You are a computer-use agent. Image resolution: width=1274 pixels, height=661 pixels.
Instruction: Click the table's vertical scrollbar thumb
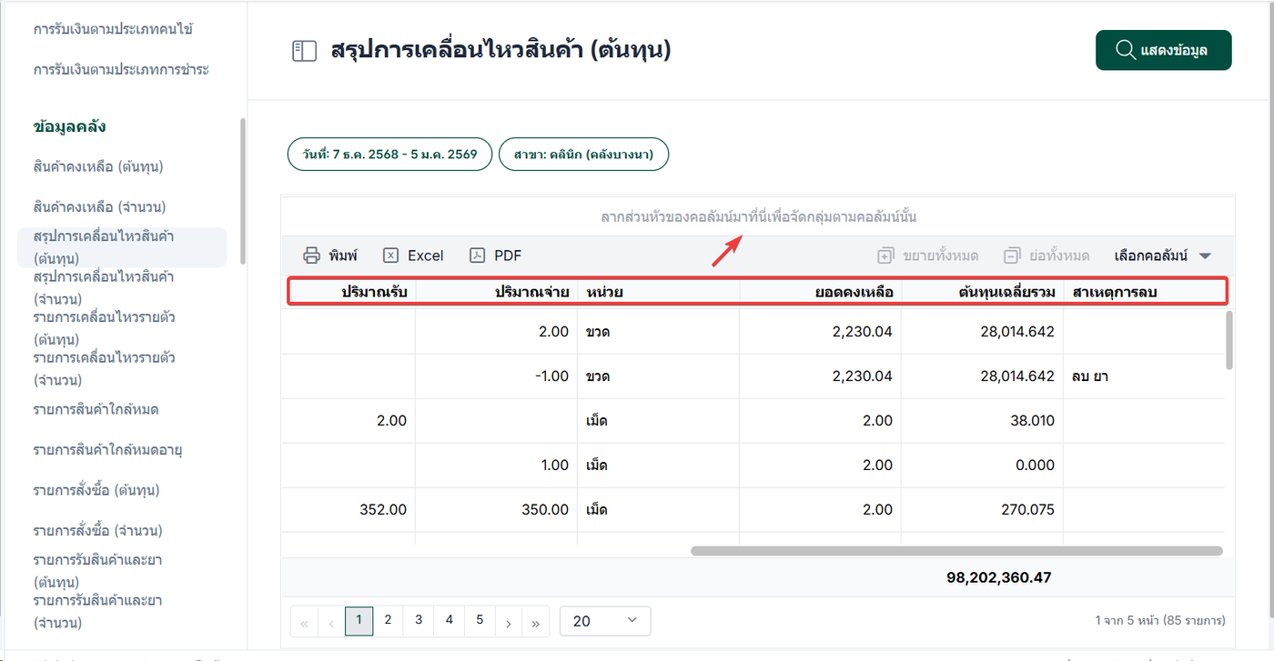pos(1229,339)
